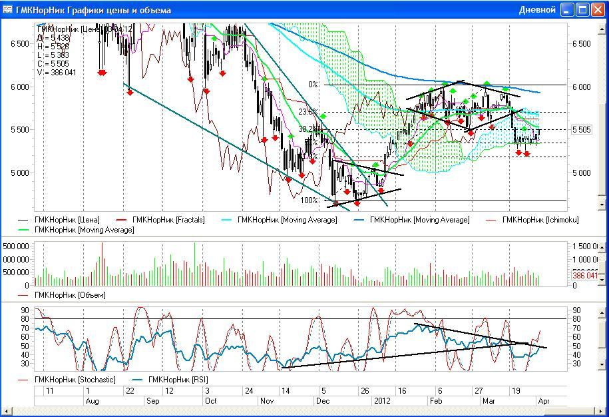
Task: Click the Aug month label on the time axis
Action: click(92, 401)
